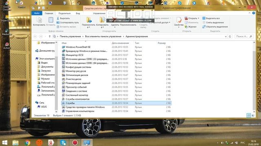Switch to details view icon
Screen dimensions: 261x146
(248, 116)
